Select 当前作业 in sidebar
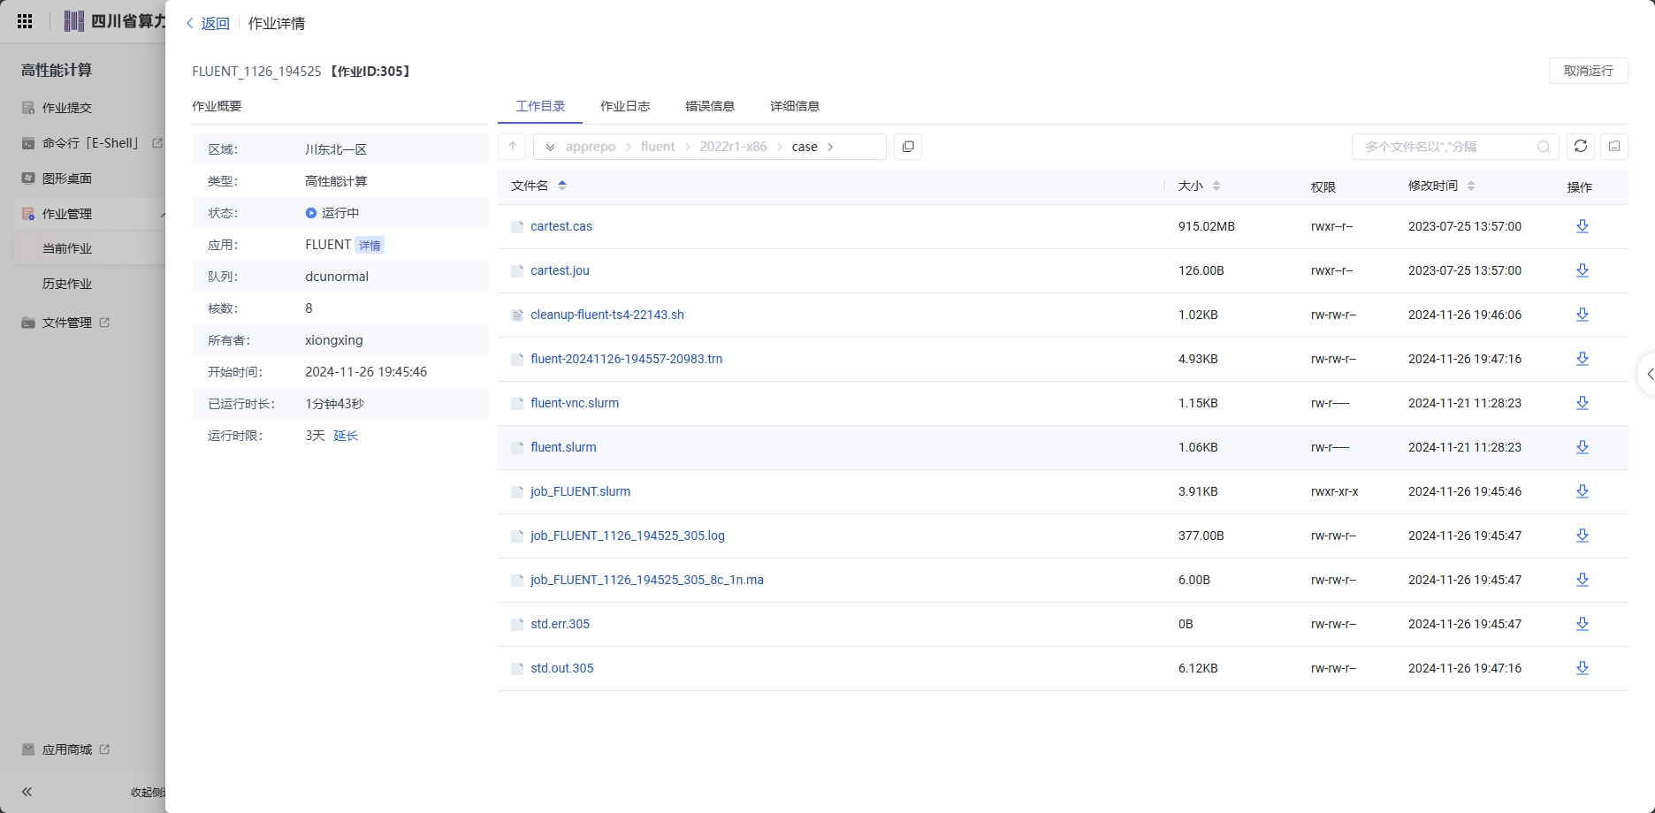This screenshot has width=1655, height=813. point(67,248)
